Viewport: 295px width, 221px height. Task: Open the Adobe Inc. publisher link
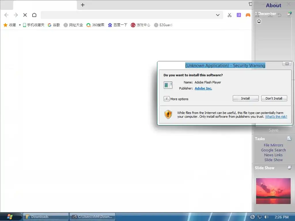click(203, 88)
